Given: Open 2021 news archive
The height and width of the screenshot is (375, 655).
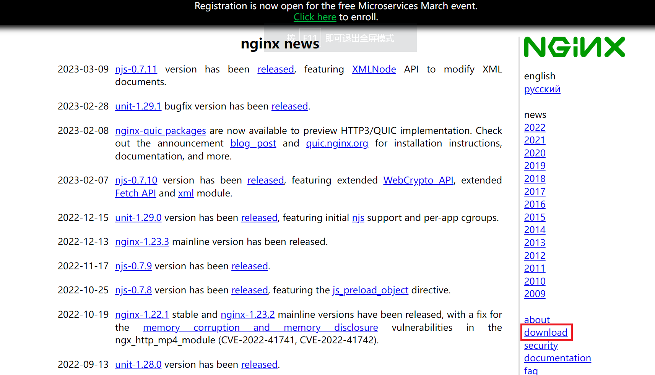Looking at the screenshot, I should (535, 140).
